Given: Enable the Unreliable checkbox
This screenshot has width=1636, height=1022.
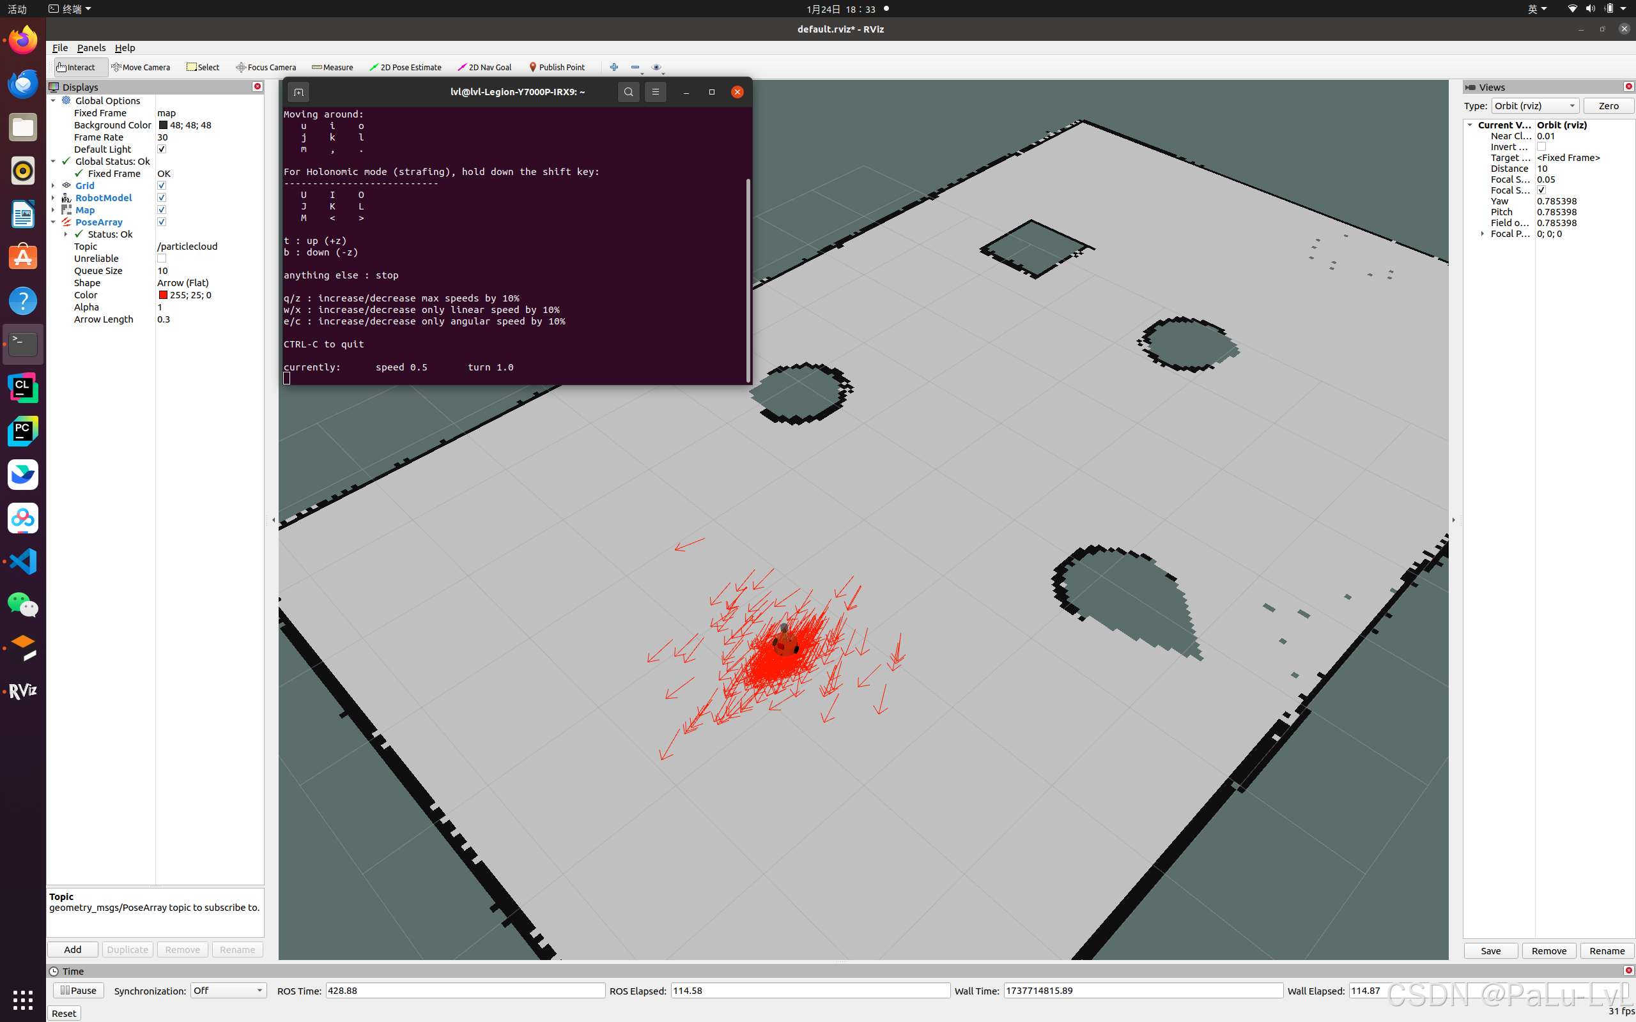Looking at the screenshot, I should coord(162,258).
